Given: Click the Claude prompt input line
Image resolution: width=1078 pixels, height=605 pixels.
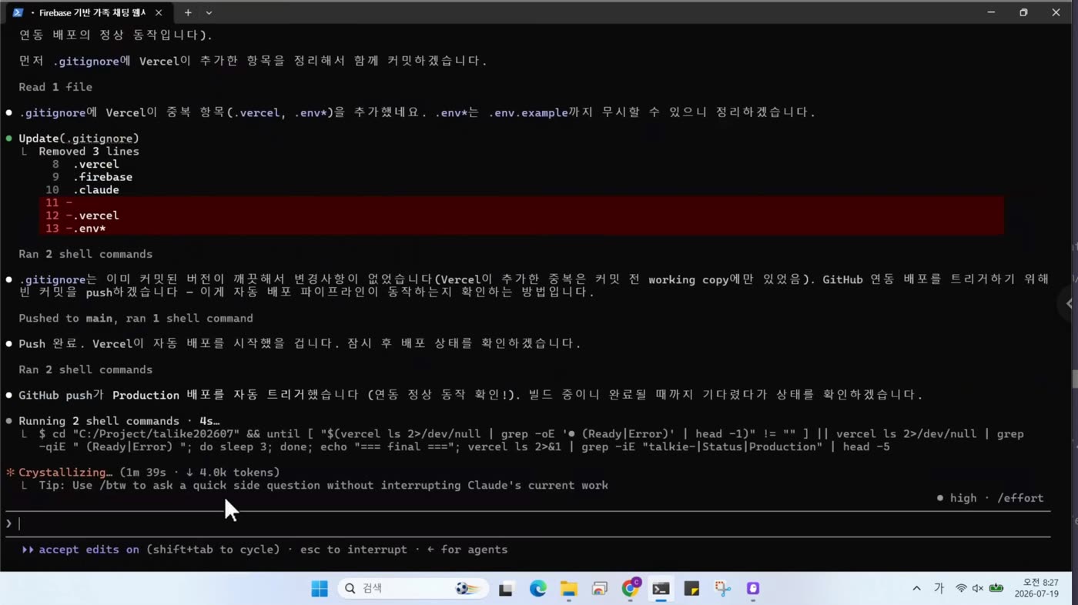Looking at the screenshot, I should click(527, 523).
